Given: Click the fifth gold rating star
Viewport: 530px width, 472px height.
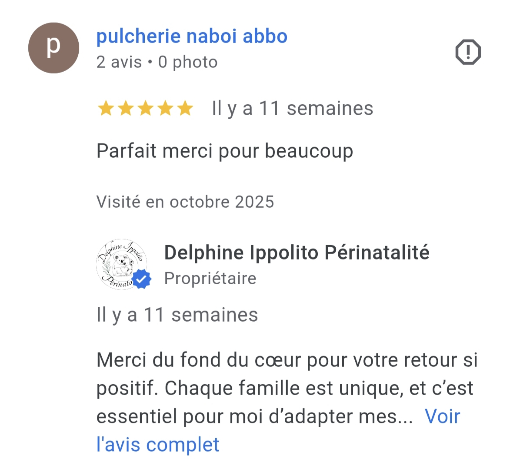Looking at the screenshot, I should [185, 109].
